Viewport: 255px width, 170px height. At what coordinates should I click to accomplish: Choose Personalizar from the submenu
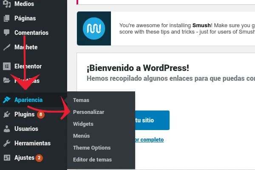tap(89, 112)
